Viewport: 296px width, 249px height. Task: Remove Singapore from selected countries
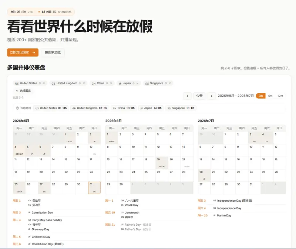pos(170,83)
